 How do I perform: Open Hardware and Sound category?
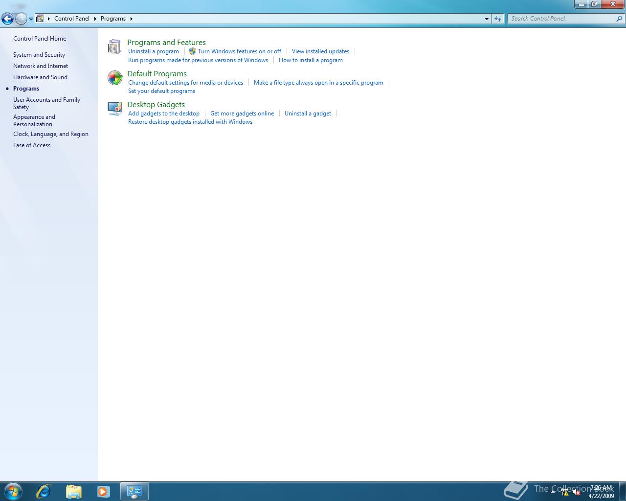pos(40,77)
